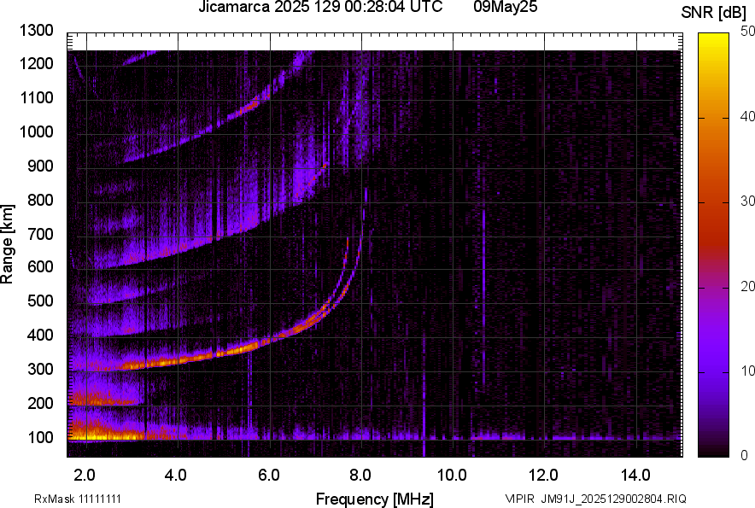Screen dimensions: 755x508
Task: Click the 8.0 frequency tick label
Action: click(361, 474)
